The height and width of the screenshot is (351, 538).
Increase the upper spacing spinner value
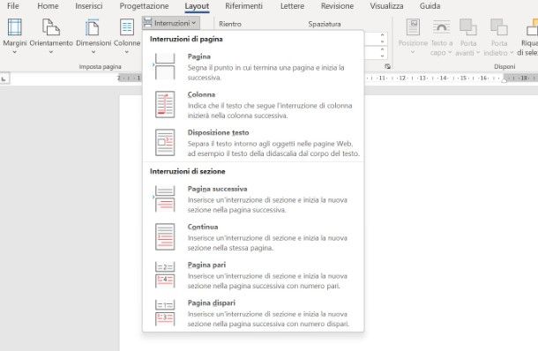pyautogui.click(x=383, y=34)
